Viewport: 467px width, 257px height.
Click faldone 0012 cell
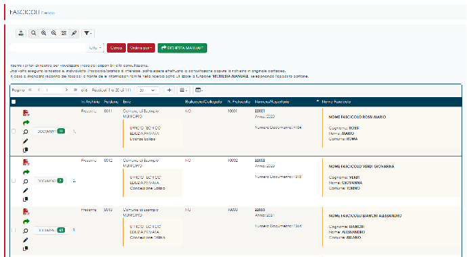coord(108,161)
